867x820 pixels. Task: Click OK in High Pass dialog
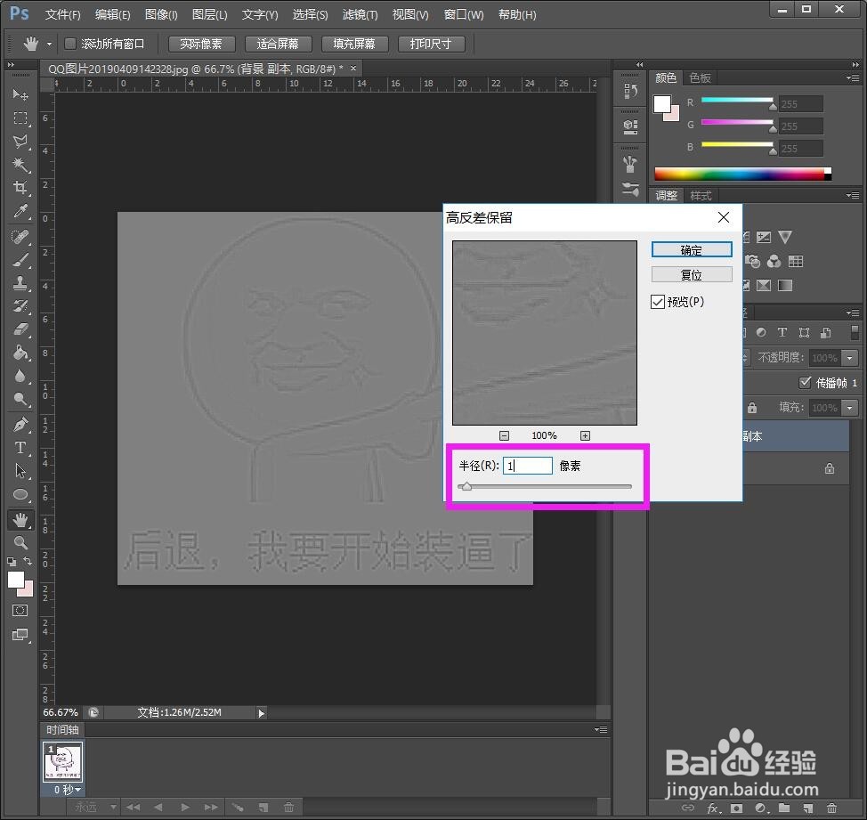coord(692,250)
